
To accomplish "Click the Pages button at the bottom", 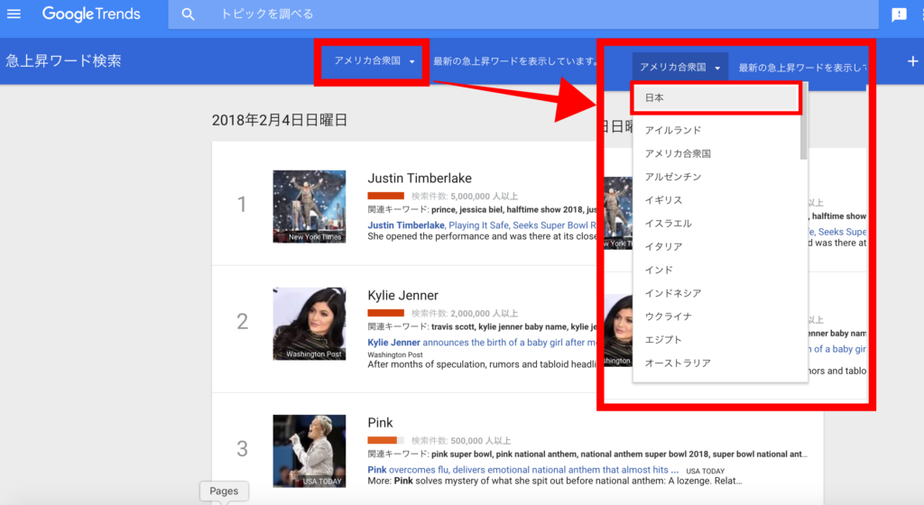I will point(224,491).
